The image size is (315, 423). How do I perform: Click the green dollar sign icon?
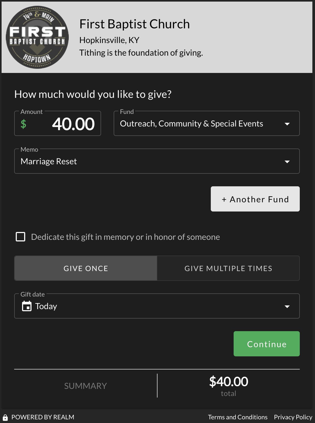[23, 124]
